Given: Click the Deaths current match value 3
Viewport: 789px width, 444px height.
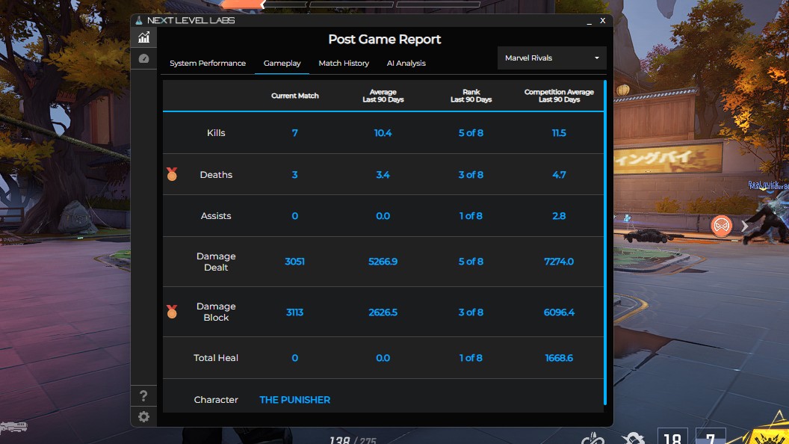Looking at the screenshot, I should coord(295,175).
